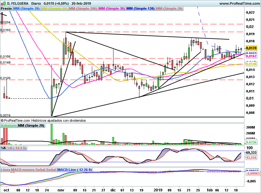Image resolution: width=261 pixels, height=193 pixels.
Task: Click the 0,0126 support level label
Action: pyautogui.click(x=5, y=78)
